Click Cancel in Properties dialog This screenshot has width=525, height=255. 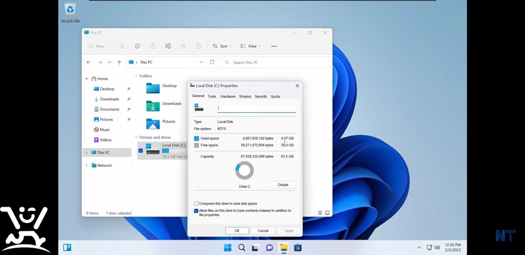coord(263,230)
